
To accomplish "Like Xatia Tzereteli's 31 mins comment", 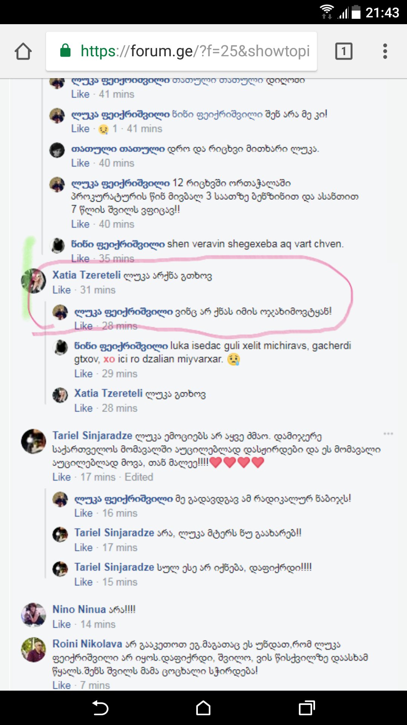I will coord(61,290).
